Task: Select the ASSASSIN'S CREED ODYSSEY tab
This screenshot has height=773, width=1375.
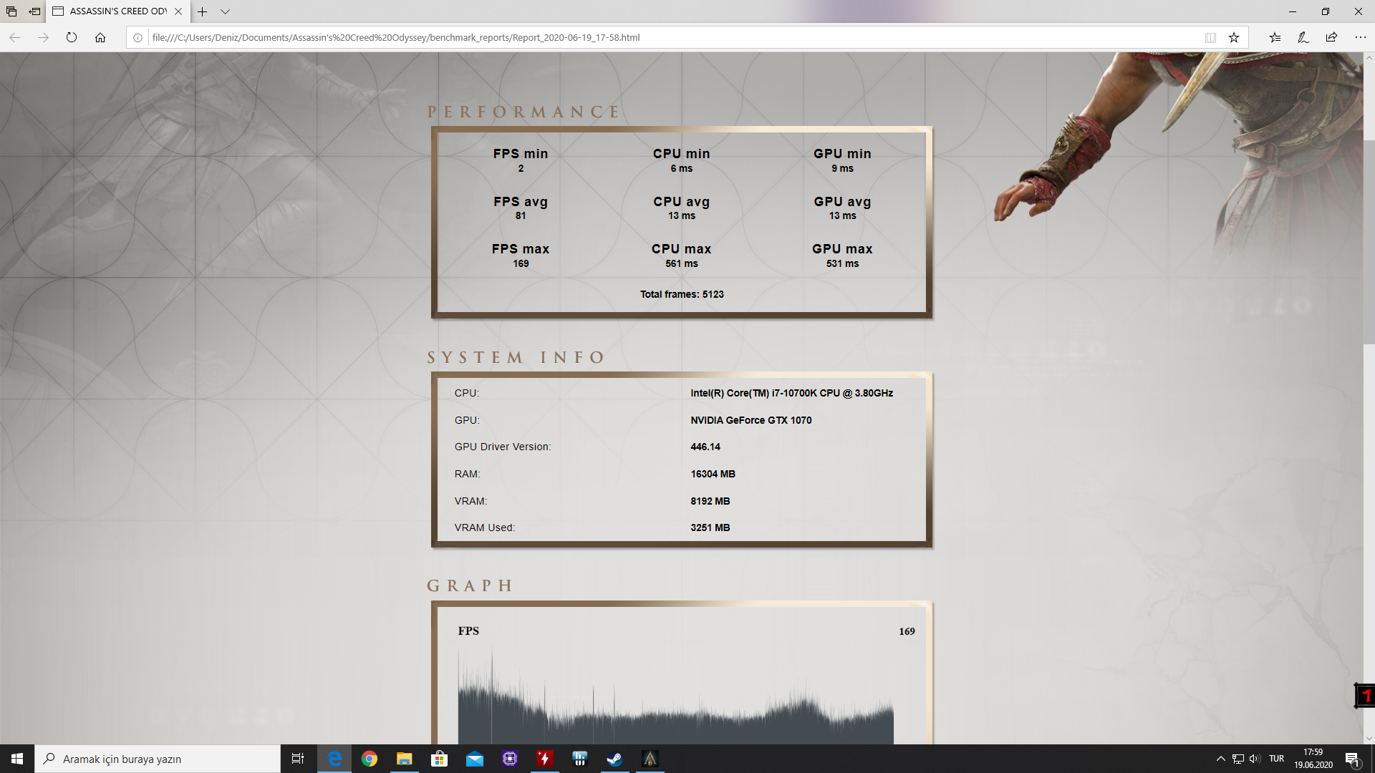Action: (118, 11)
